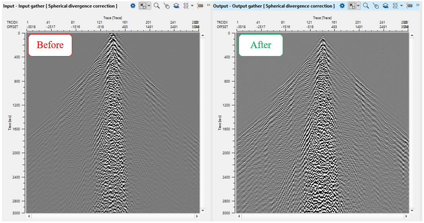This screenshot has width=424, height=223.
Task: Expand wiggle display dropdown arrow in Input panel
Action: [x=192, y=6]
